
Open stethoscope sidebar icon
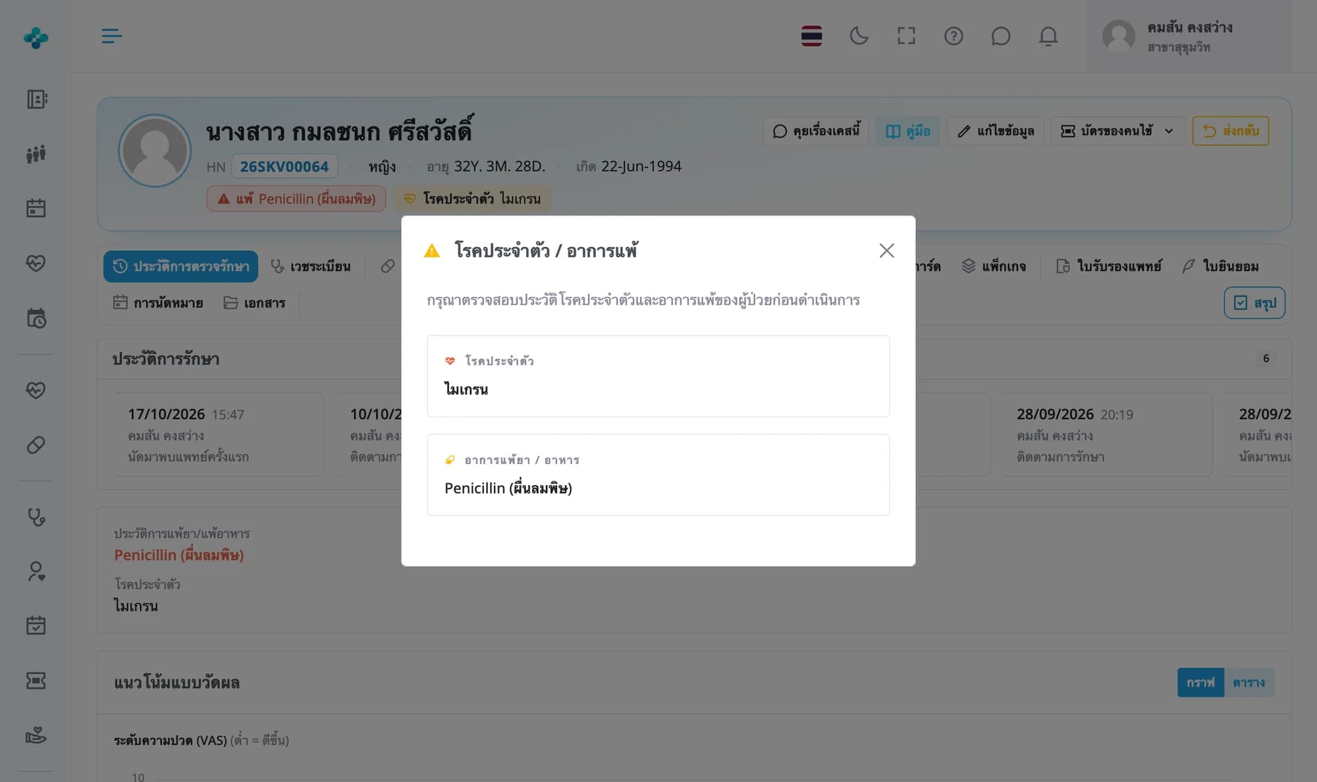click(36, 517)
